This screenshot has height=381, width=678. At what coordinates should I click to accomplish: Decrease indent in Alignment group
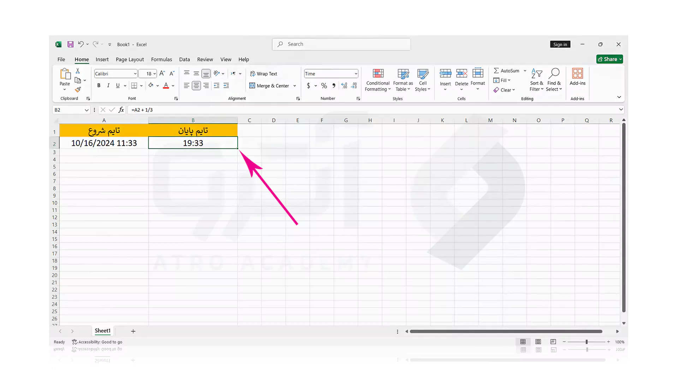[216, 85]
